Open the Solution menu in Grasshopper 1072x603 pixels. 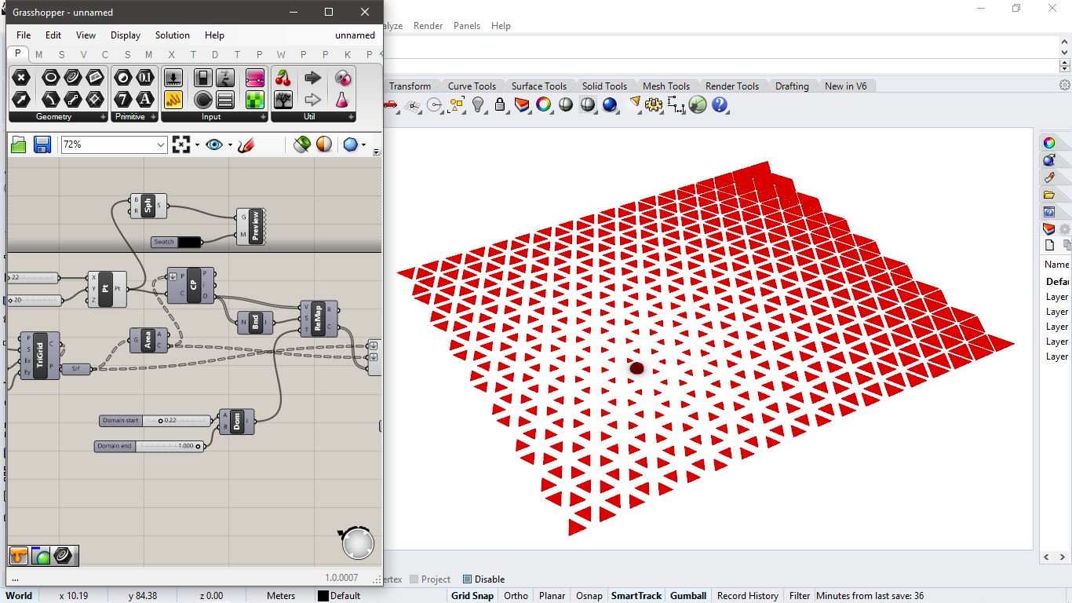click(x=172, y=35)
